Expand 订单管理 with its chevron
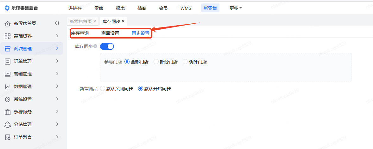 [x=57, y=61]
